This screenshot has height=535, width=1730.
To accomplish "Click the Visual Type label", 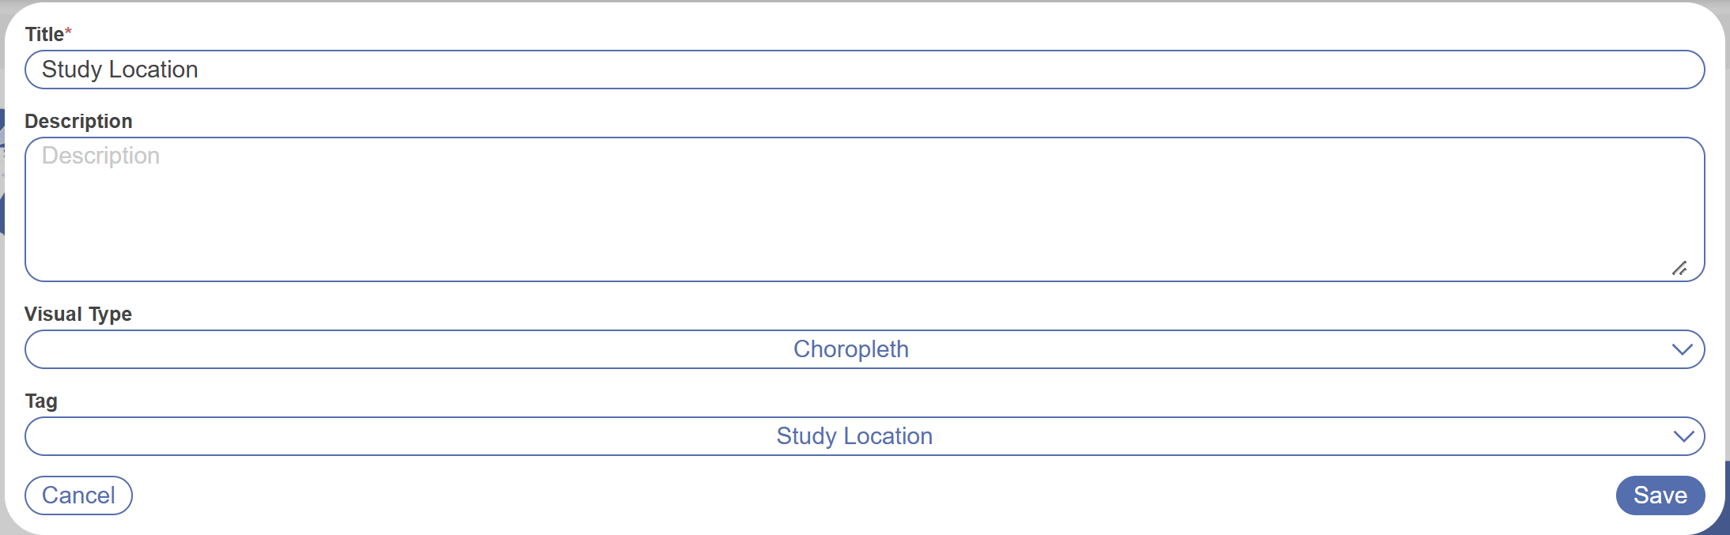I will (x=78, y=314).
